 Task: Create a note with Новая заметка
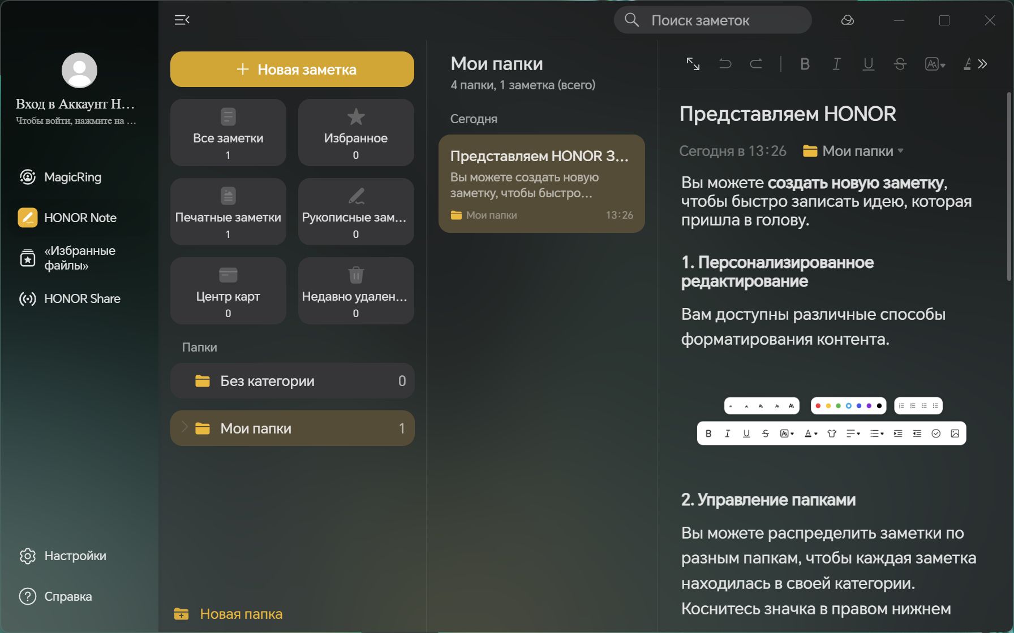(292, 69)
